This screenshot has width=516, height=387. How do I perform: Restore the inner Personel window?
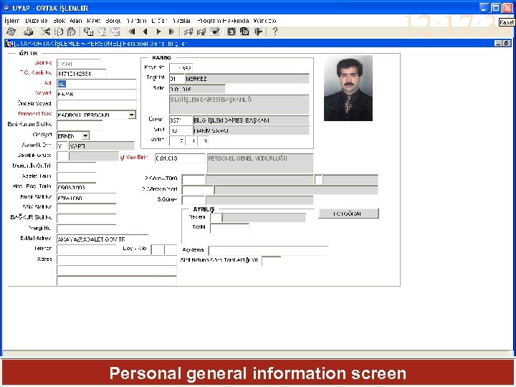(507, 43)
